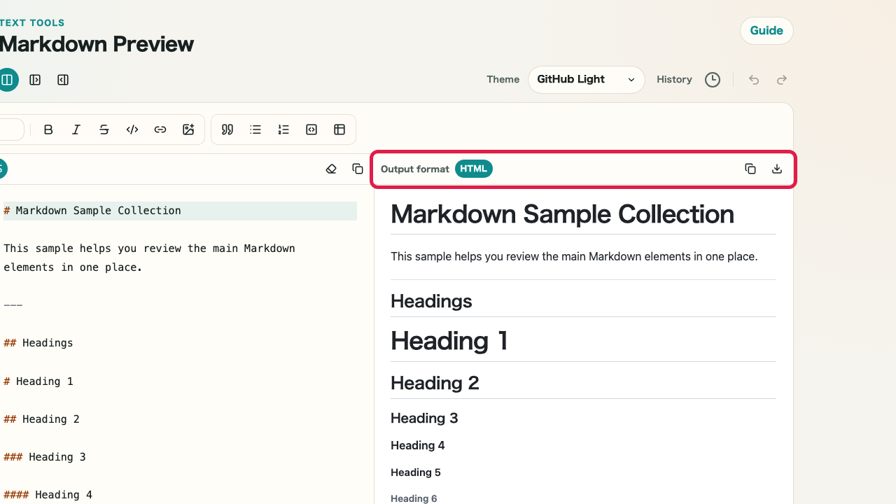The height and width of the screenshot is (504, 896).
Task: Select the layout icon with left-pointing chevron
Action: [x=63, y=80]
